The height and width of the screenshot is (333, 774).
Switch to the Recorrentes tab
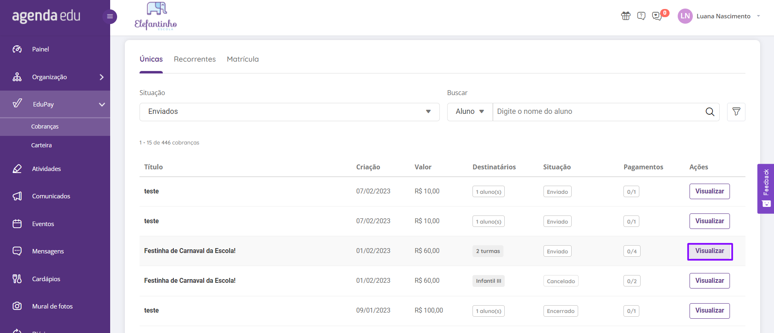[x=195, y=59]
